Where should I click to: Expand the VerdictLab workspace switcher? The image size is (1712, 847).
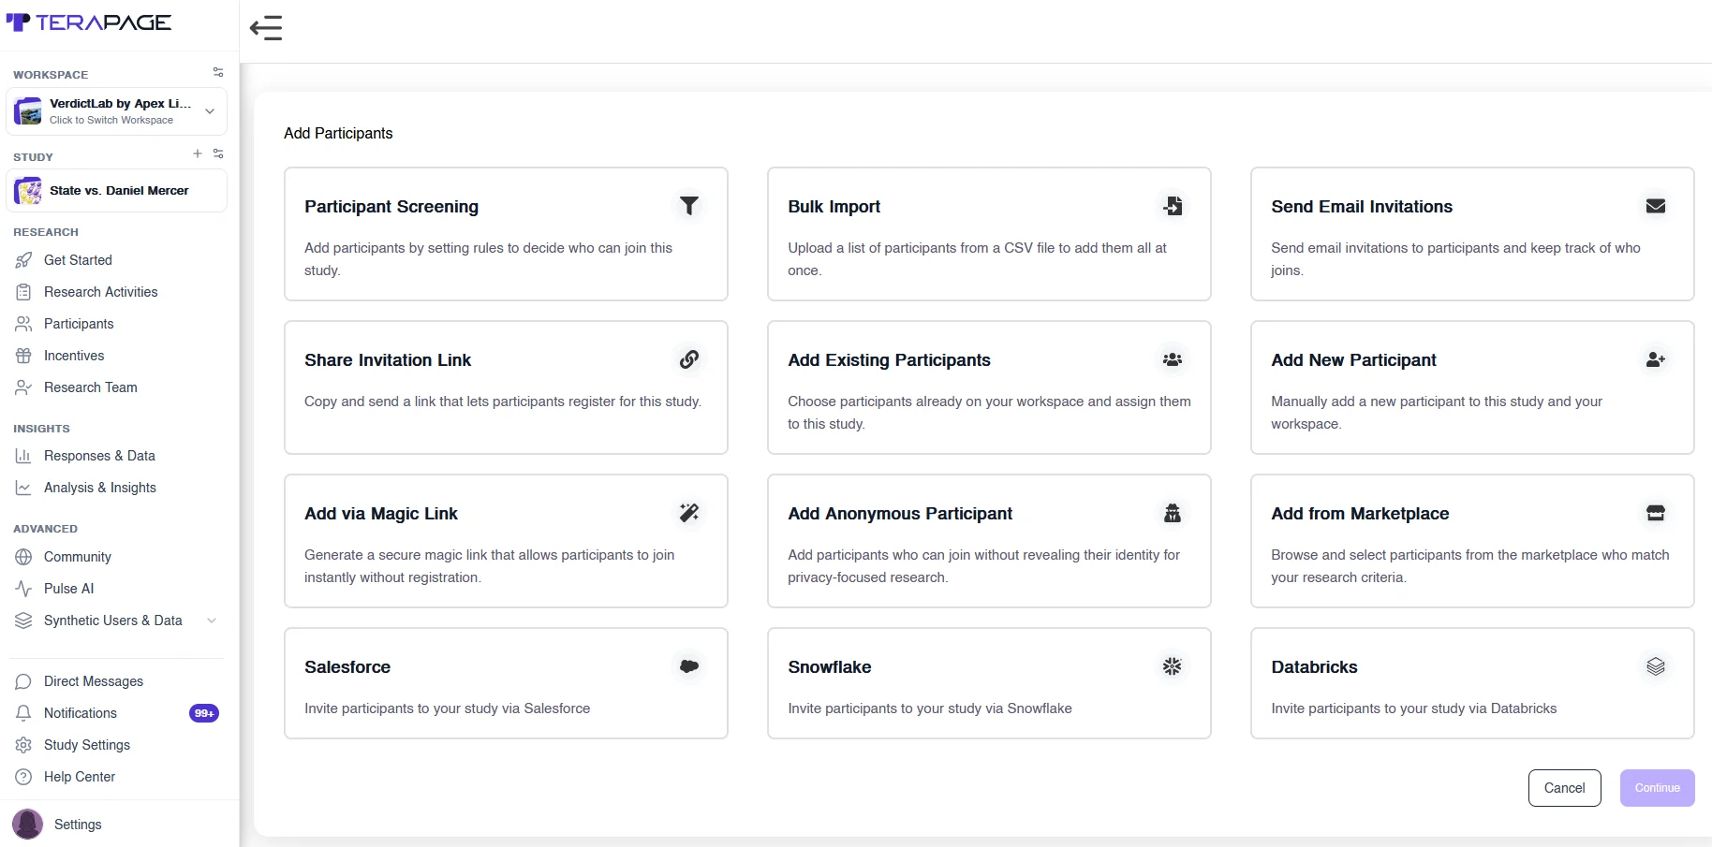coord(117,111)
